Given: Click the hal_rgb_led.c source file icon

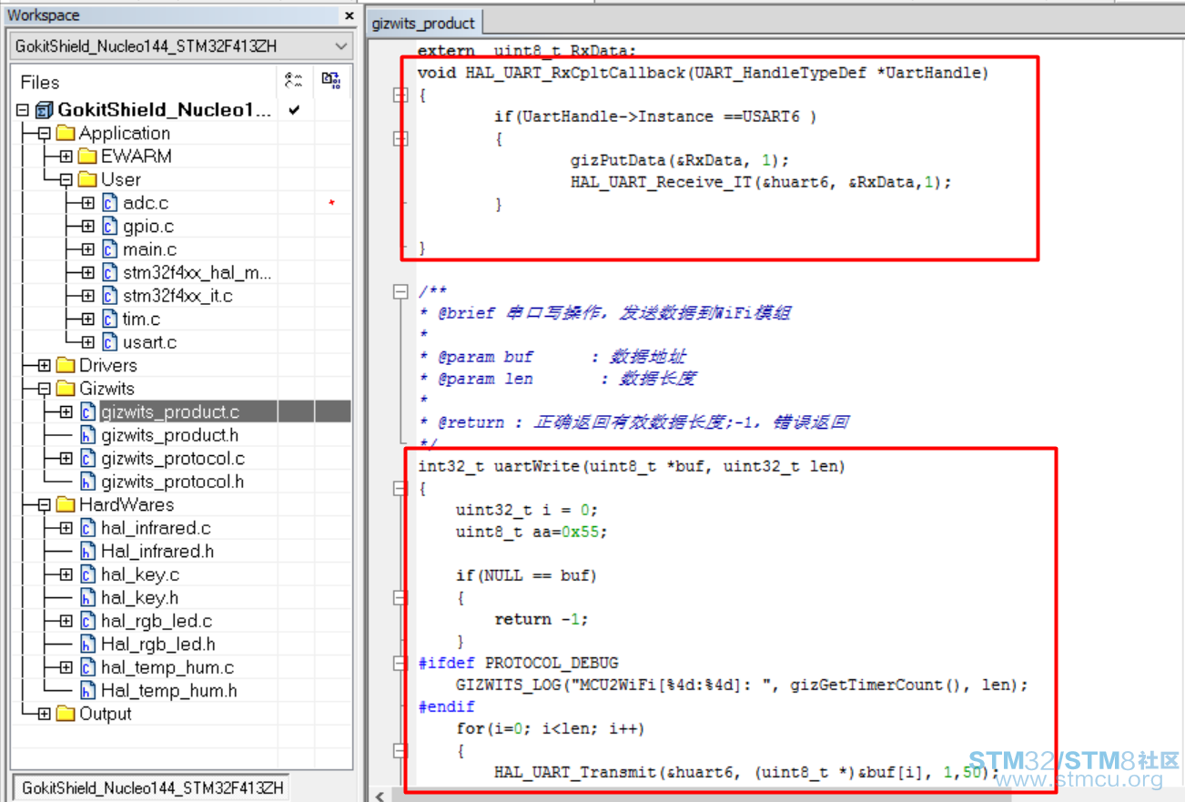Looking at the screenshot, I should (x=87, y=621).
